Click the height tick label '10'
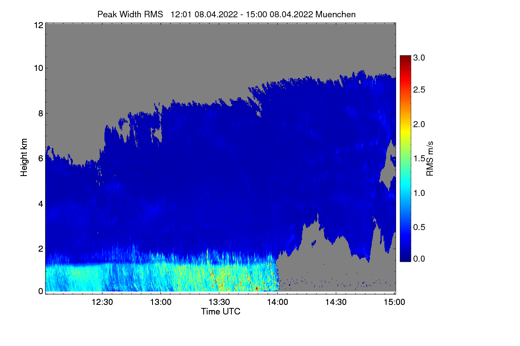Image resolution: width=520 pixels, height=346 pixels. 38,68
